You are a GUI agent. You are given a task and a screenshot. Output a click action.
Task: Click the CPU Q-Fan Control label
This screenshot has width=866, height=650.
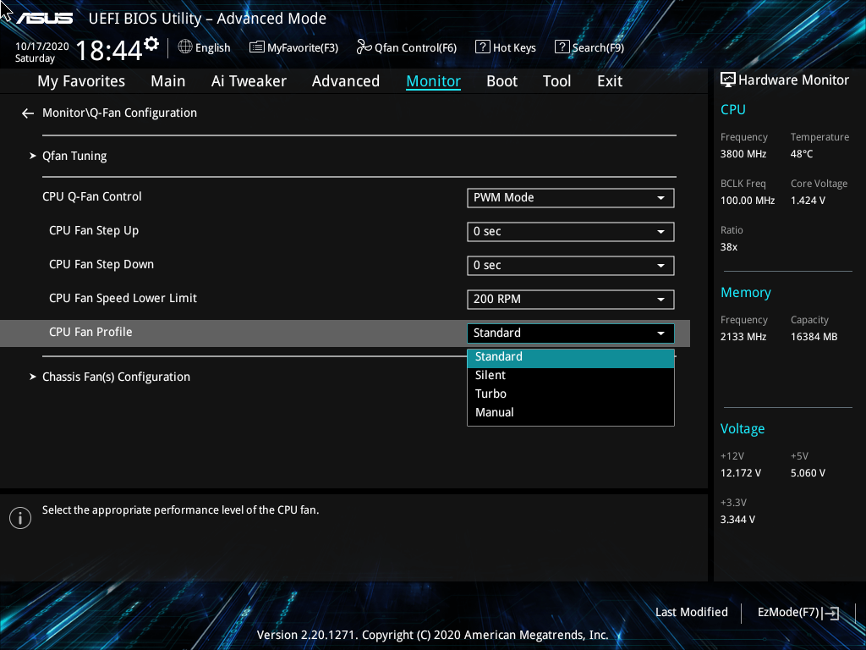click(91, 196)
